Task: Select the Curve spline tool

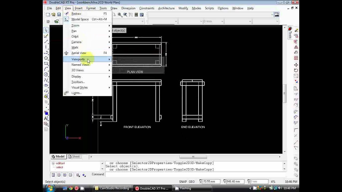Action: (x=46, y=80)
